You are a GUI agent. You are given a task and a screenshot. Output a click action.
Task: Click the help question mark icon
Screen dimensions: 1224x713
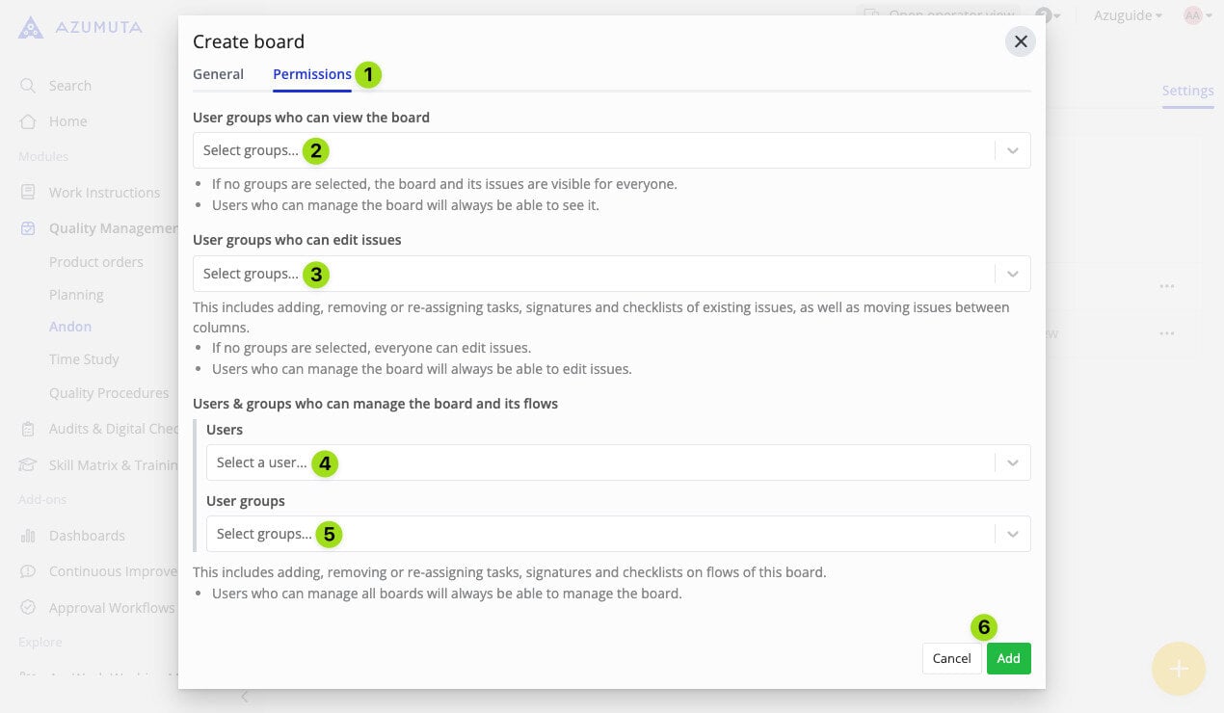click(x=1043, y=15)
